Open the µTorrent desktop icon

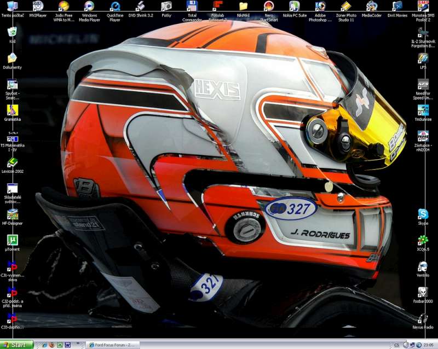[x=12, y=240]
